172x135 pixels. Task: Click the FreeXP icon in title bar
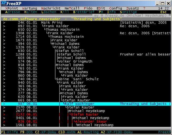3,3
